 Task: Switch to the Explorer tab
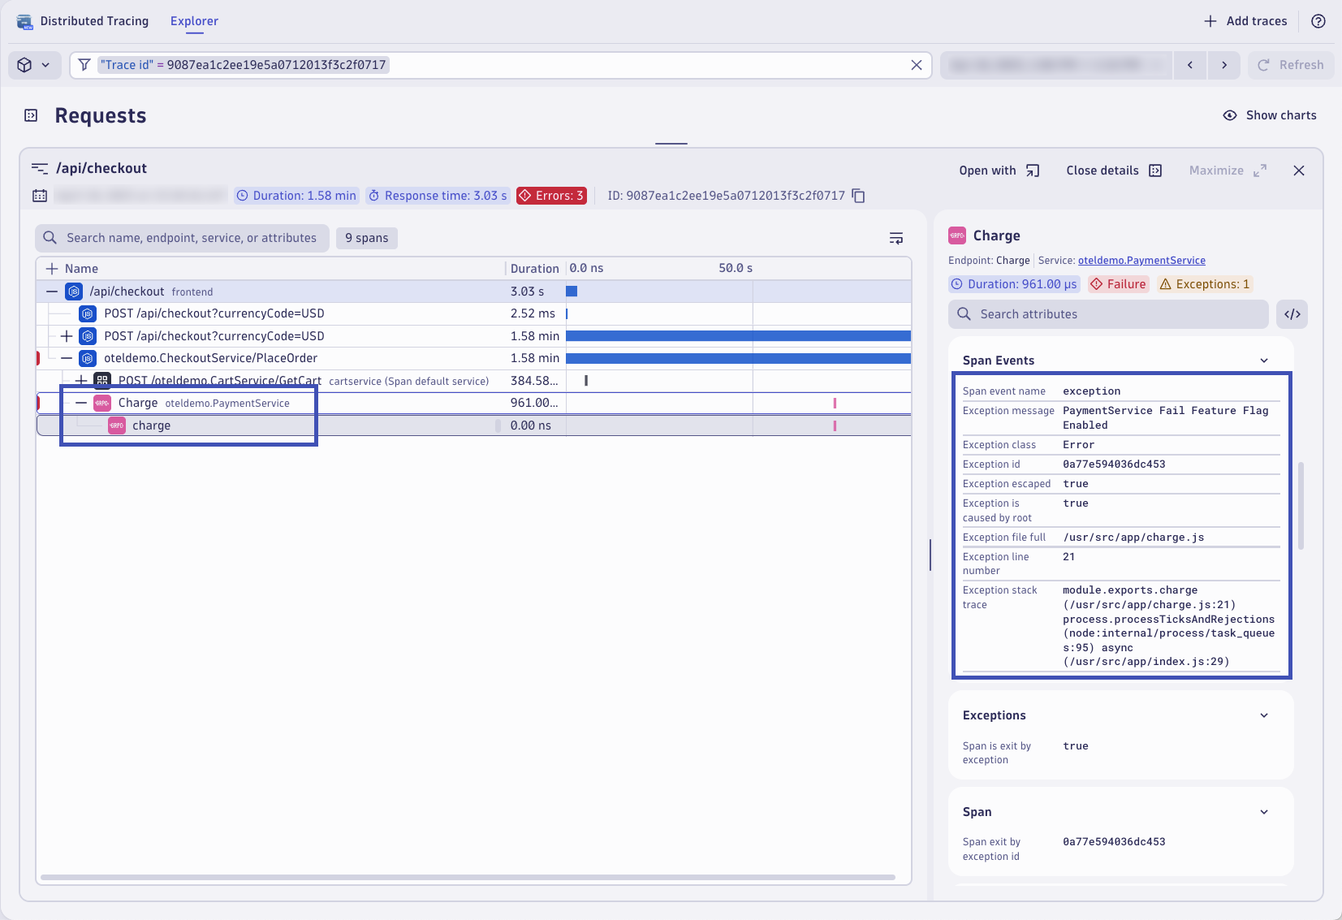tap(194, 21)
